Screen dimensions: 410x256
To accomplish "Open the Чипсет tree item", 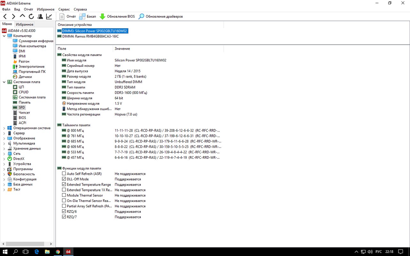I will (21, 113).
